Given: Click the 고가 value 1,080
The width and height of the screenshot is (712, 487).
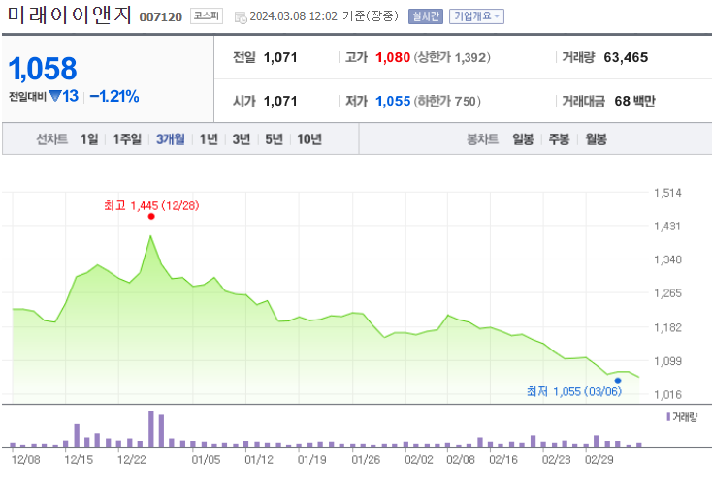Looking at the screenshot, I should coord(393,57).
